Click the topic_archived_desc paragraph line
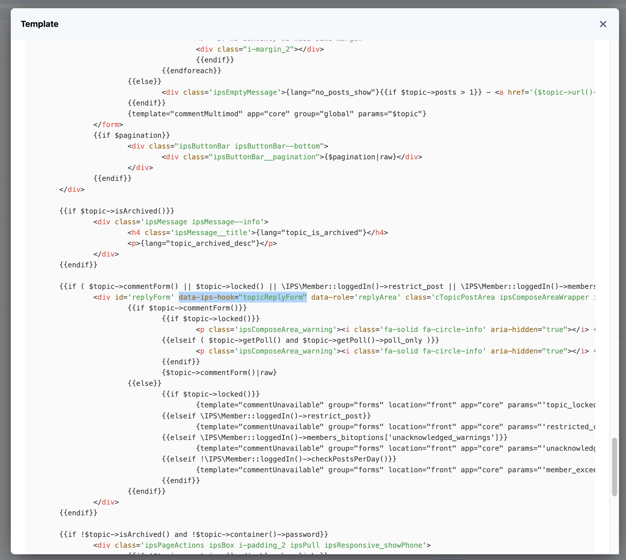 202,243
